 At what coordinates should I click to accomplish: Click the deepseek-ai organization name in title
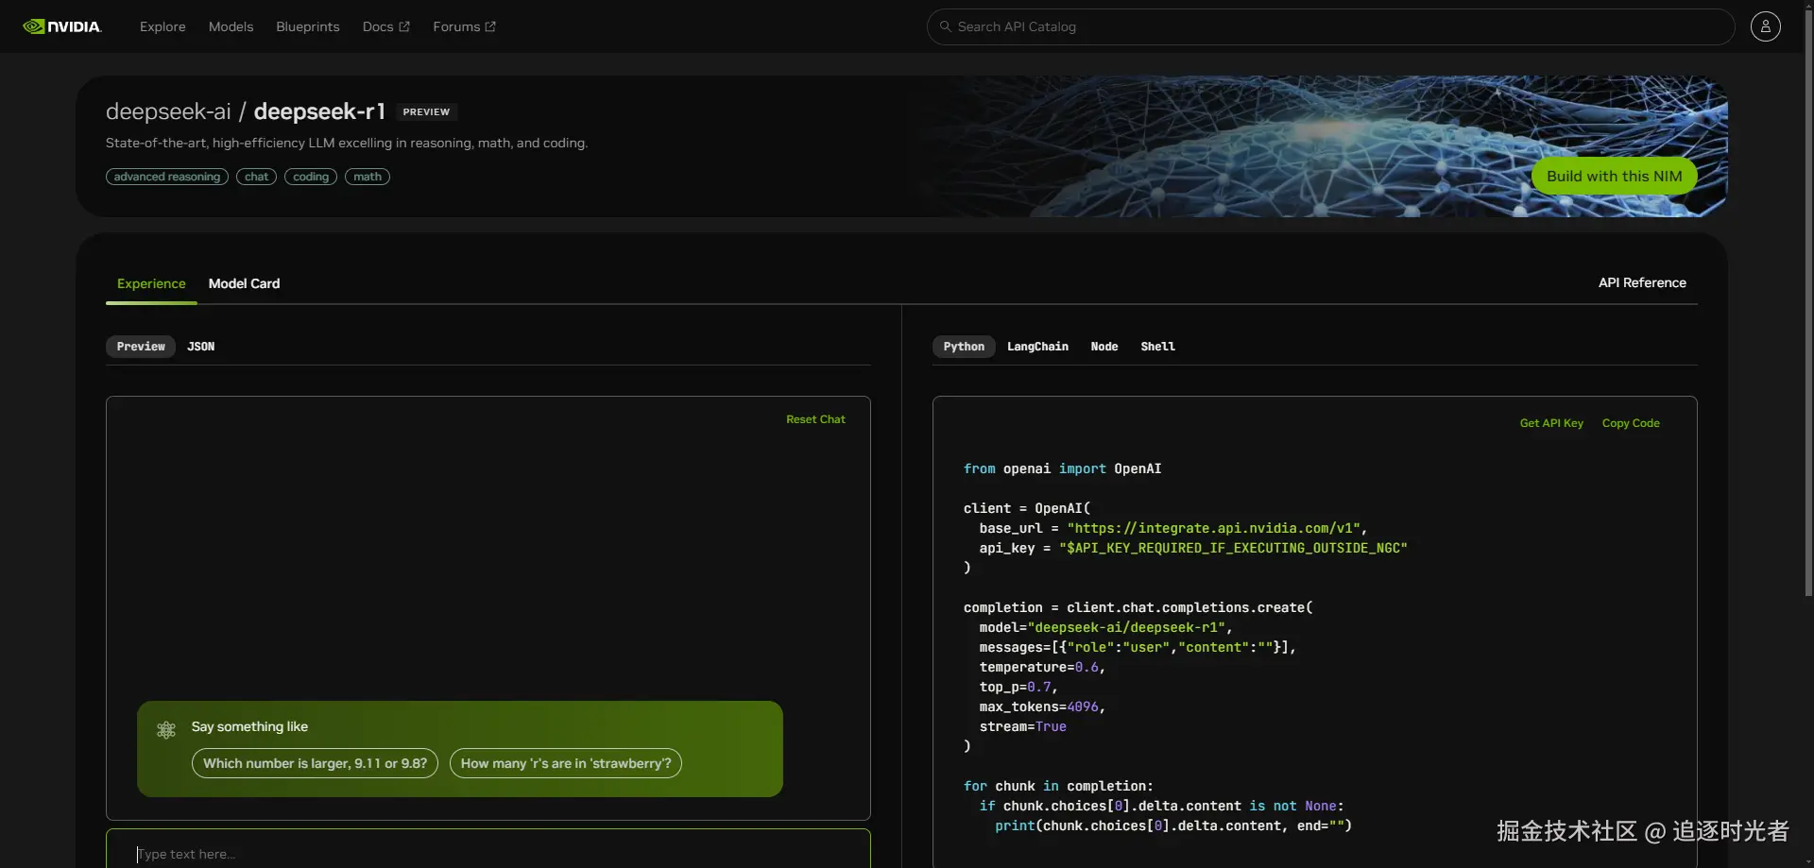point(168,111)
